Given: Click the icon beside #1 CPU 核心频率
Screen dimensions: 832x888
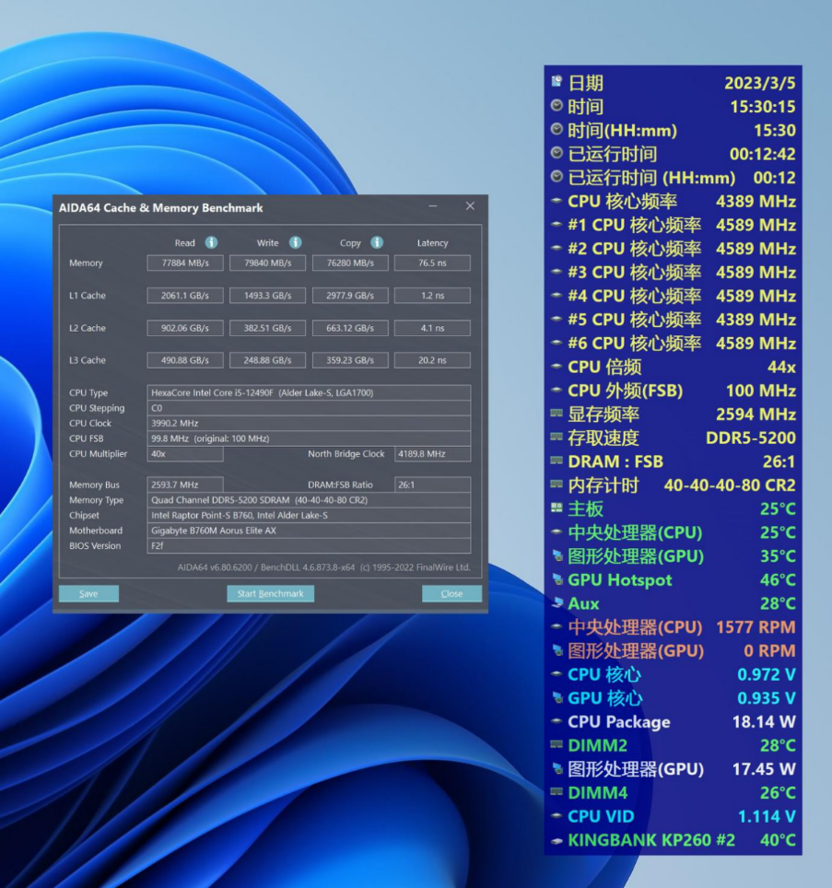Looking at the screenshot, I should click(x=557, y=224).
